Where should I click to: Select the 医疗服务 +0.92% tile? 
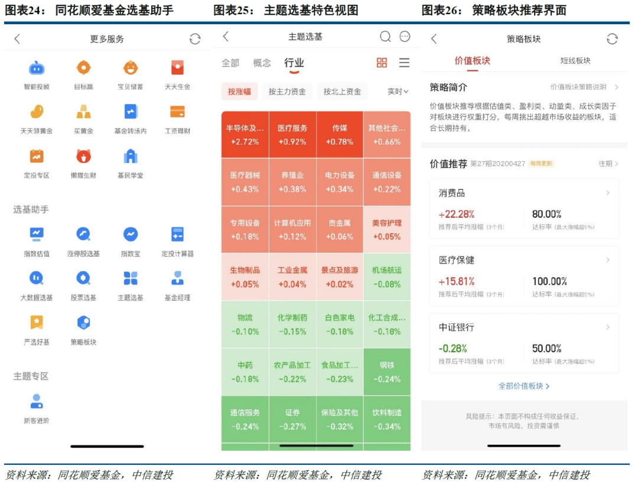click(x=292, y=135)
